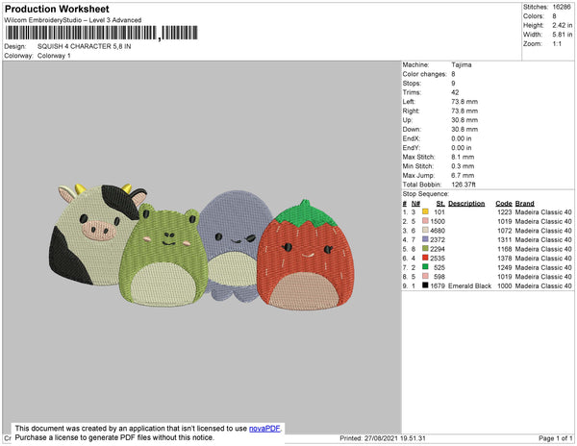Screen dimensions: 577x446
Task: Click thread code '1000' in the stop sequence
Action: click(x=505, y=285)
